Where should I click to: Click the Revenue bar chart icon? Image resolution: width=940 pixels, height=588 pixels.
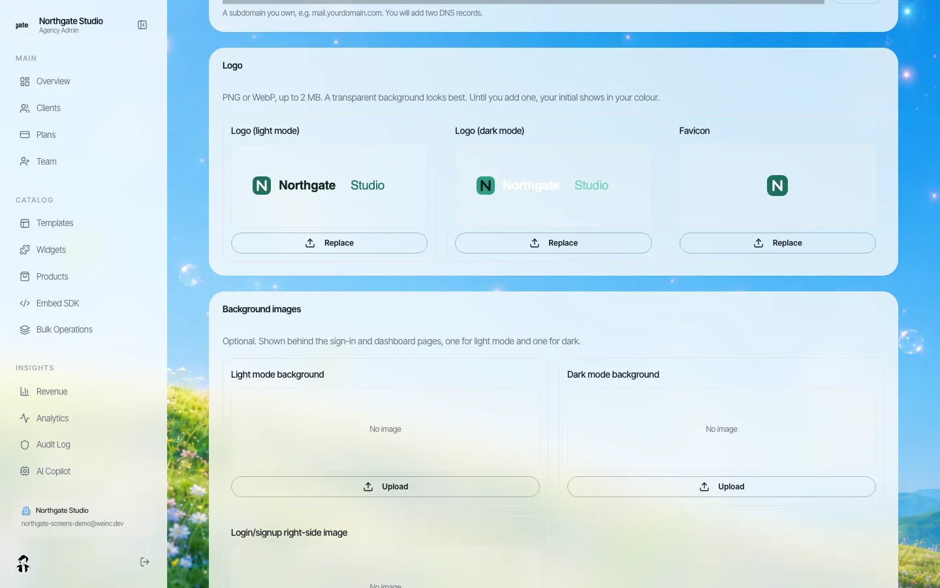(25, 392)
